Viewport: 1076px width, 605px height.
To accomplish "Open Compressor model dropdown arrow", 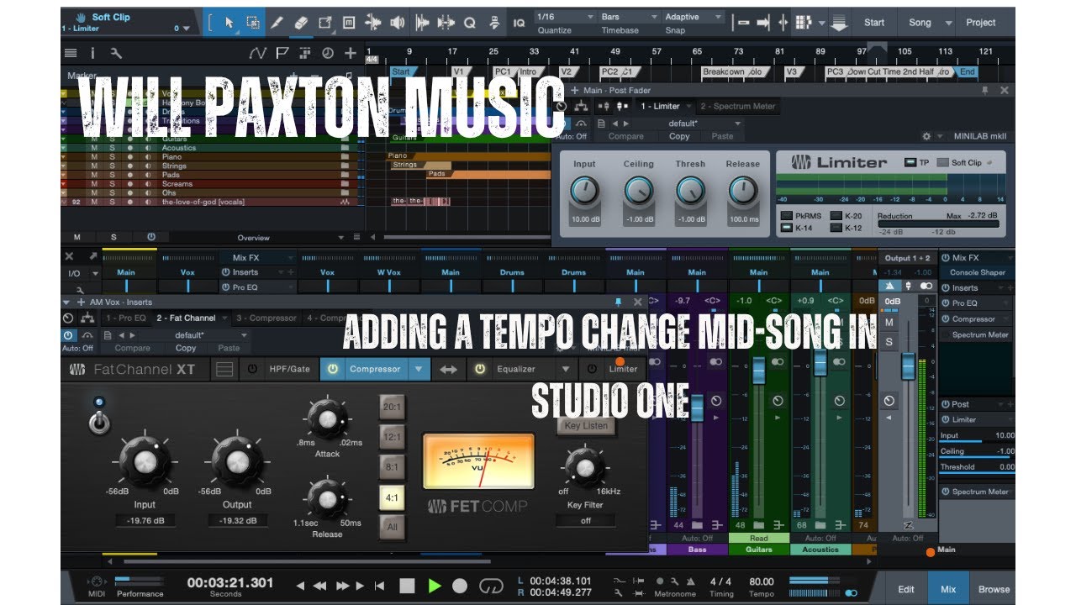I will [x=419, y=369].
